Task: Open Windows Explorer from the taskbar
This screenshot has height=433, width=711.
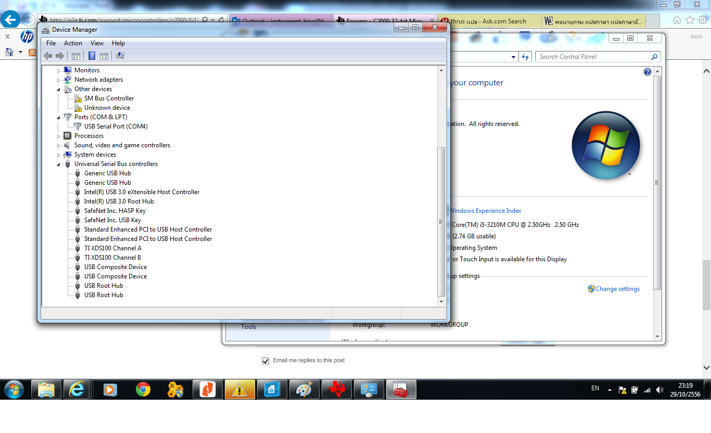Action: (x=46, y=389)
